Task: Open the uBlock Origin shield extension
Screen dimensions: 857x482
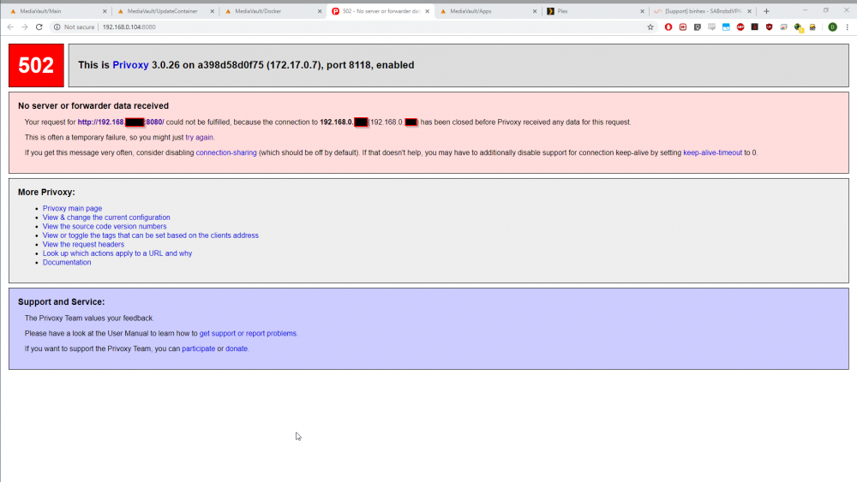Action: coord(769,27)
